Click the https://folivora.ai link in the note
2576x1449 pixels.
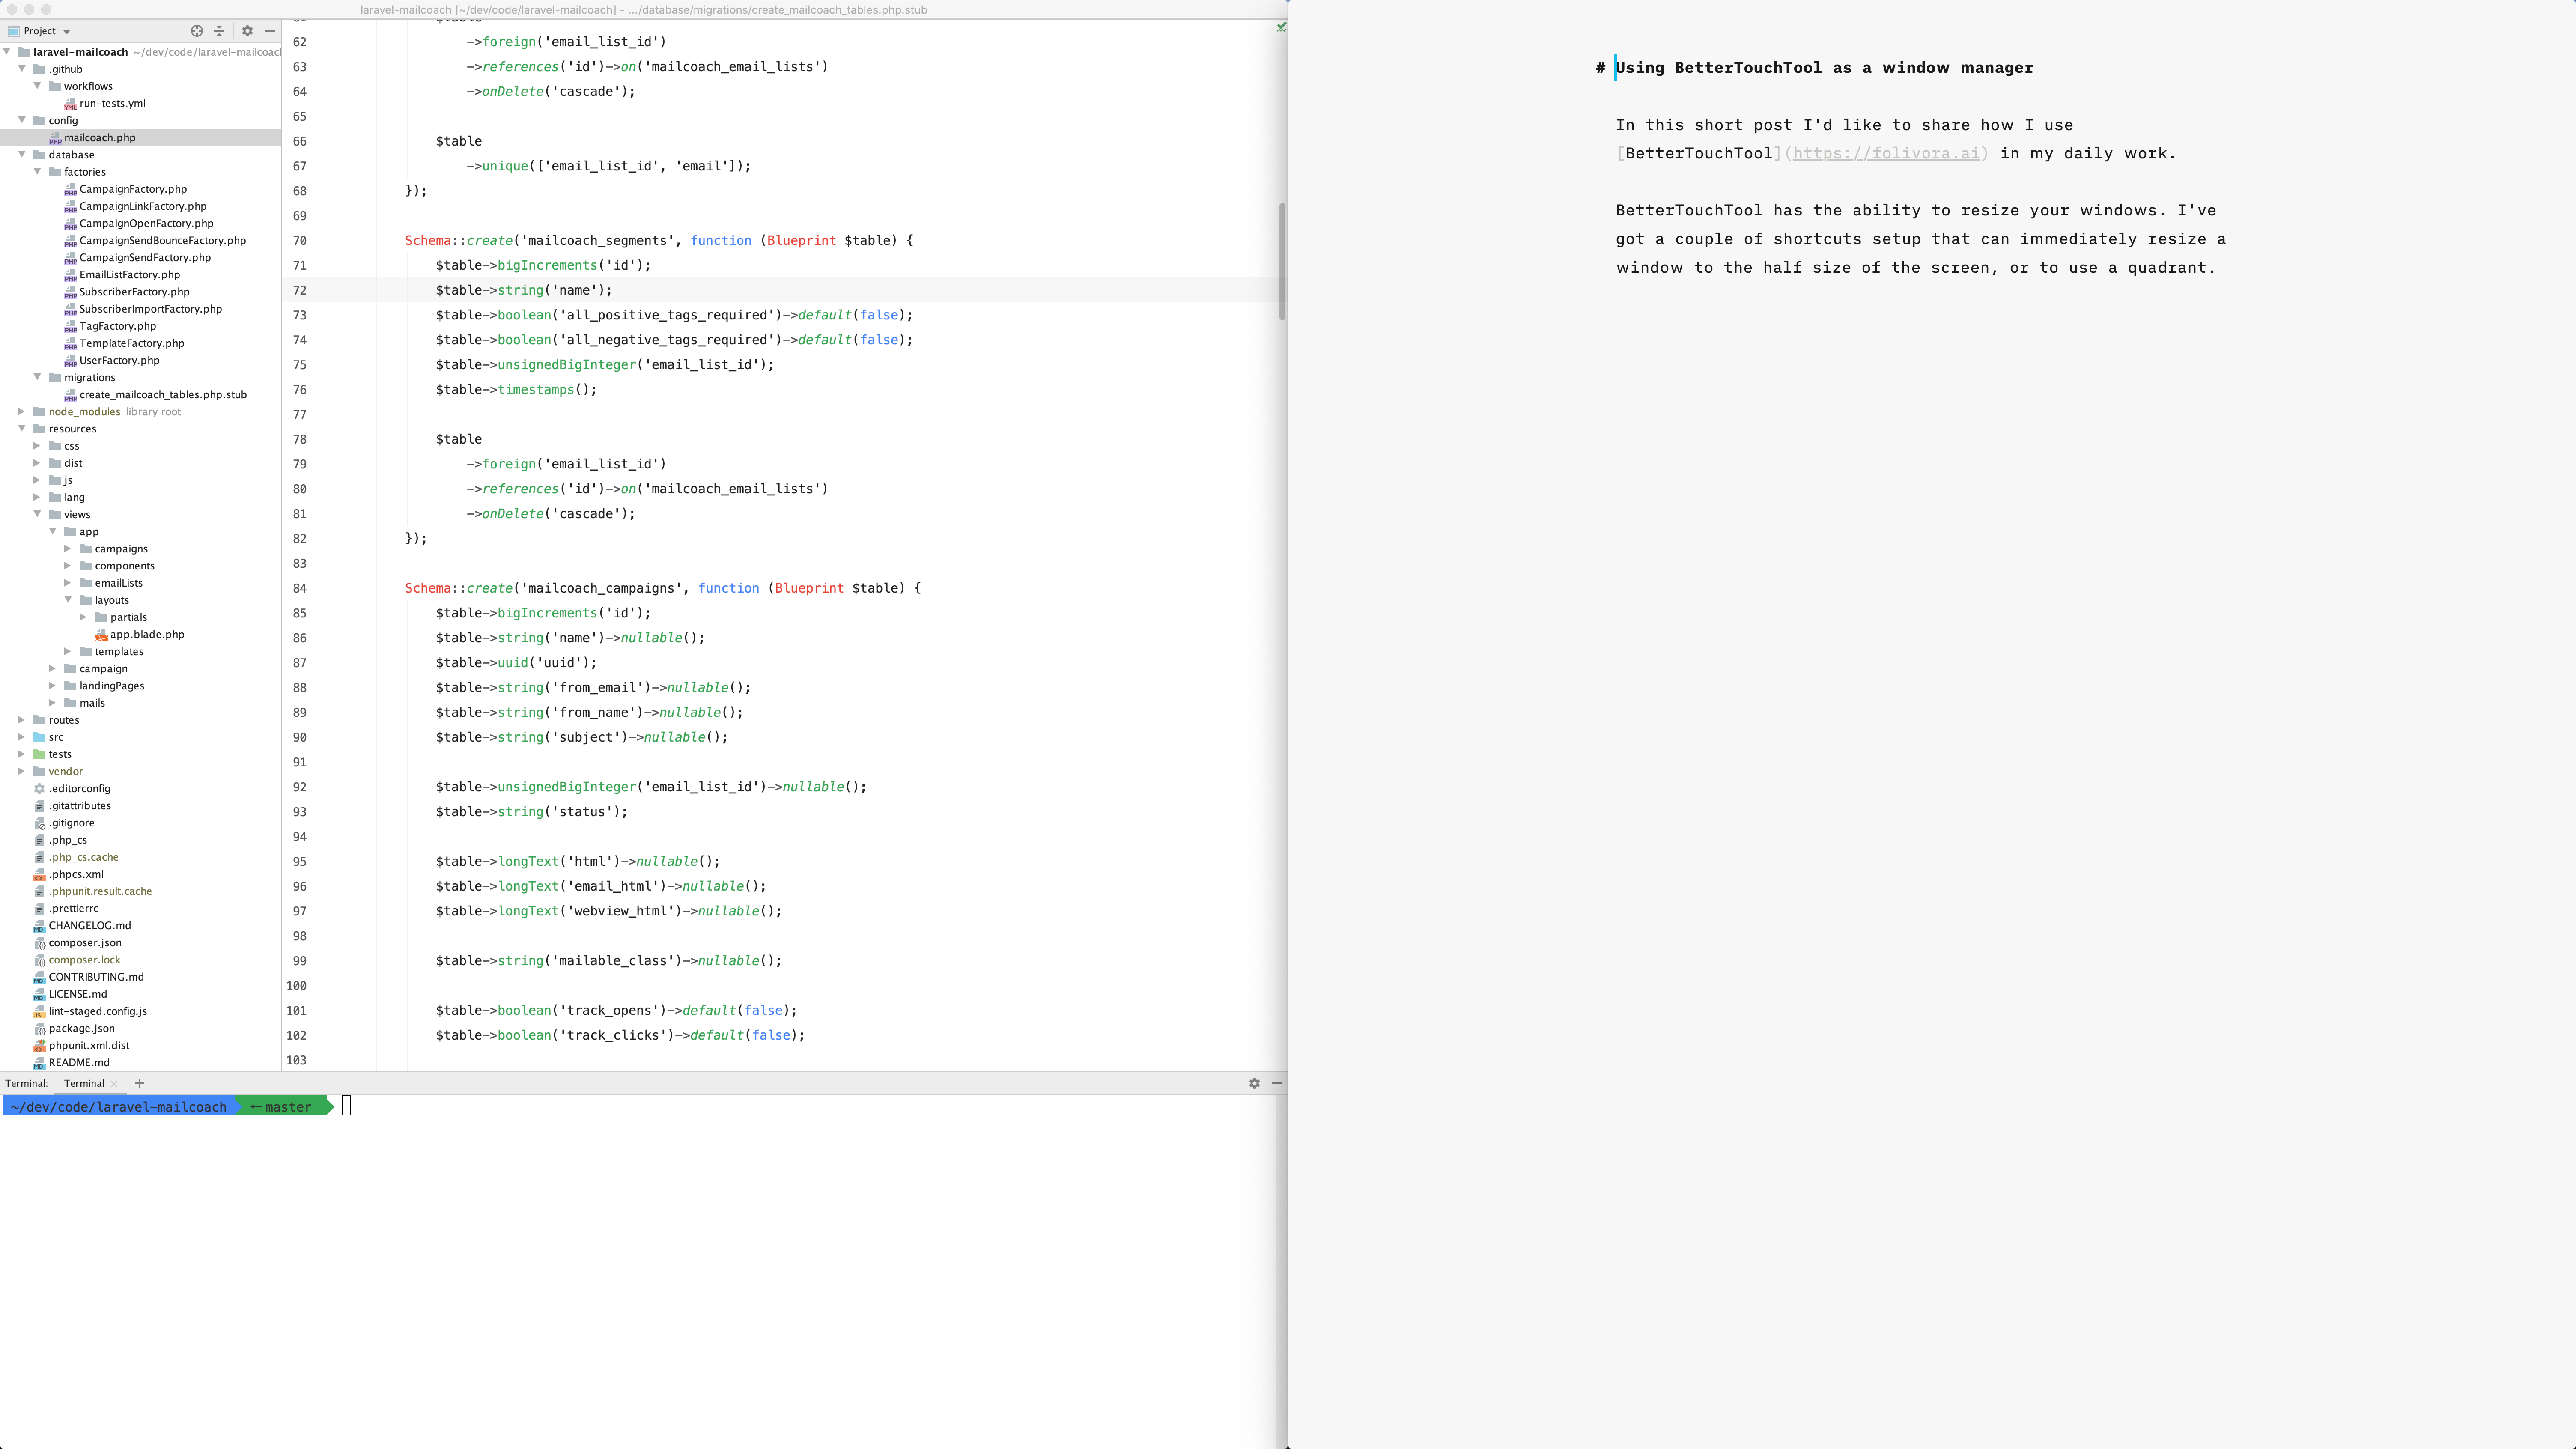(x=1886, y=153)
